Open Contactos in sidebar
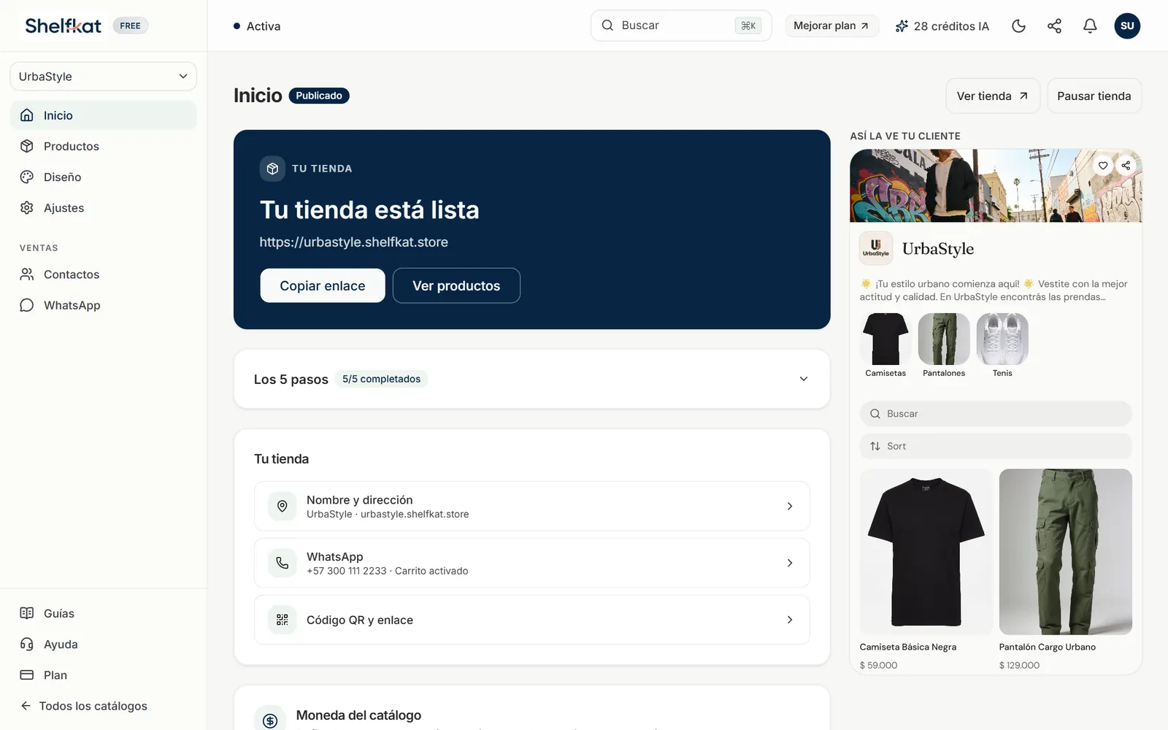This screenshot has width=1168, height=730. (x=103, y=274)
